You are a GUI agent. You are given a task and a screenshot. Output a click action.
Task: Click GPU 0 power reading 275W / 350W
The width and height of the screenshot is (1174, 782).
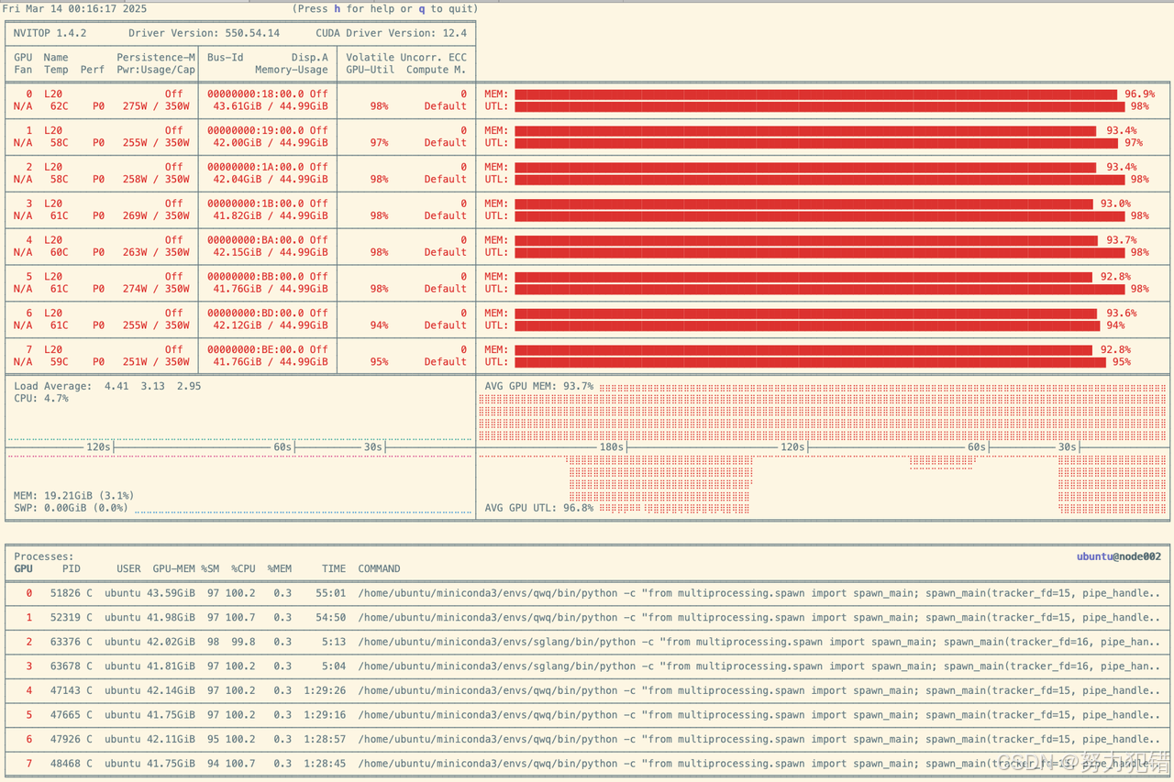point(156,106)
